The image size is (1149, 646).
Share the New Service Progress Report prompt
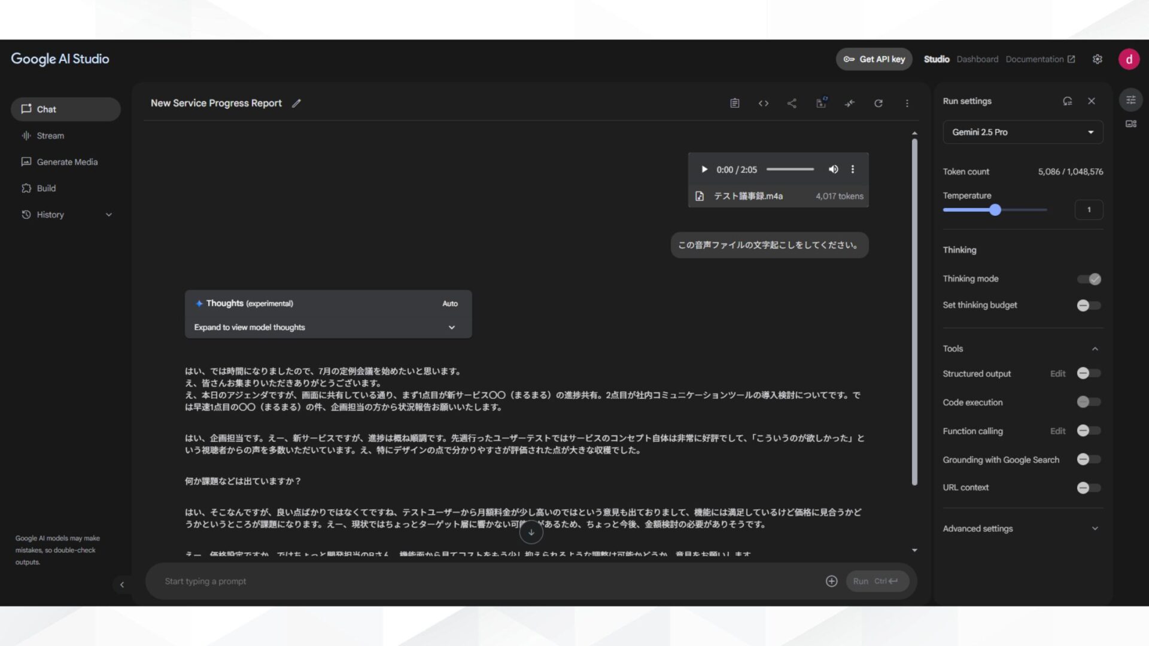(x=792, y=103)
